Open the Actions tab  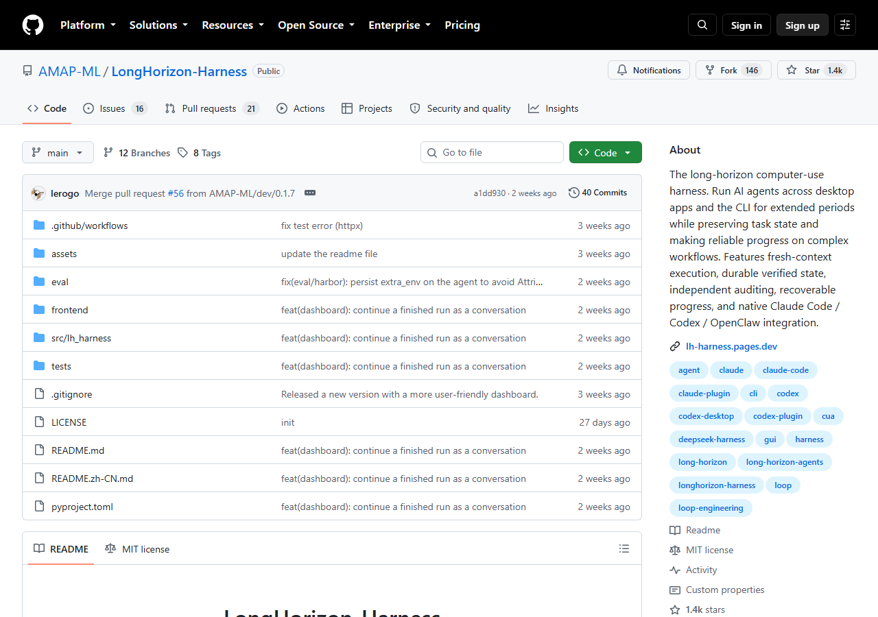[300, 108]
